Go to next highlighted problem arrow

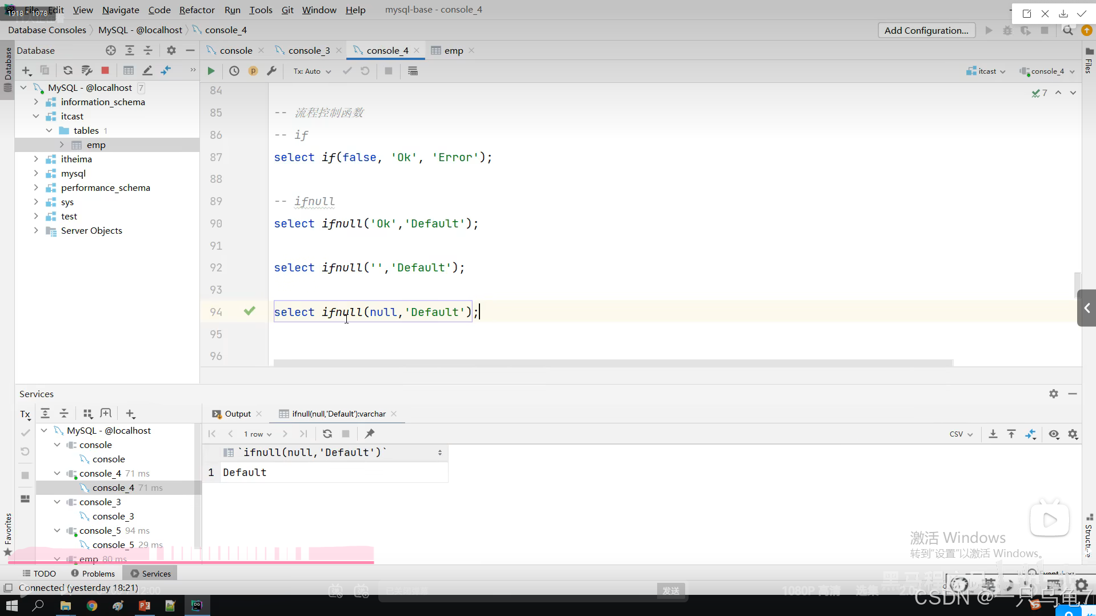[x=1073, y=93]
